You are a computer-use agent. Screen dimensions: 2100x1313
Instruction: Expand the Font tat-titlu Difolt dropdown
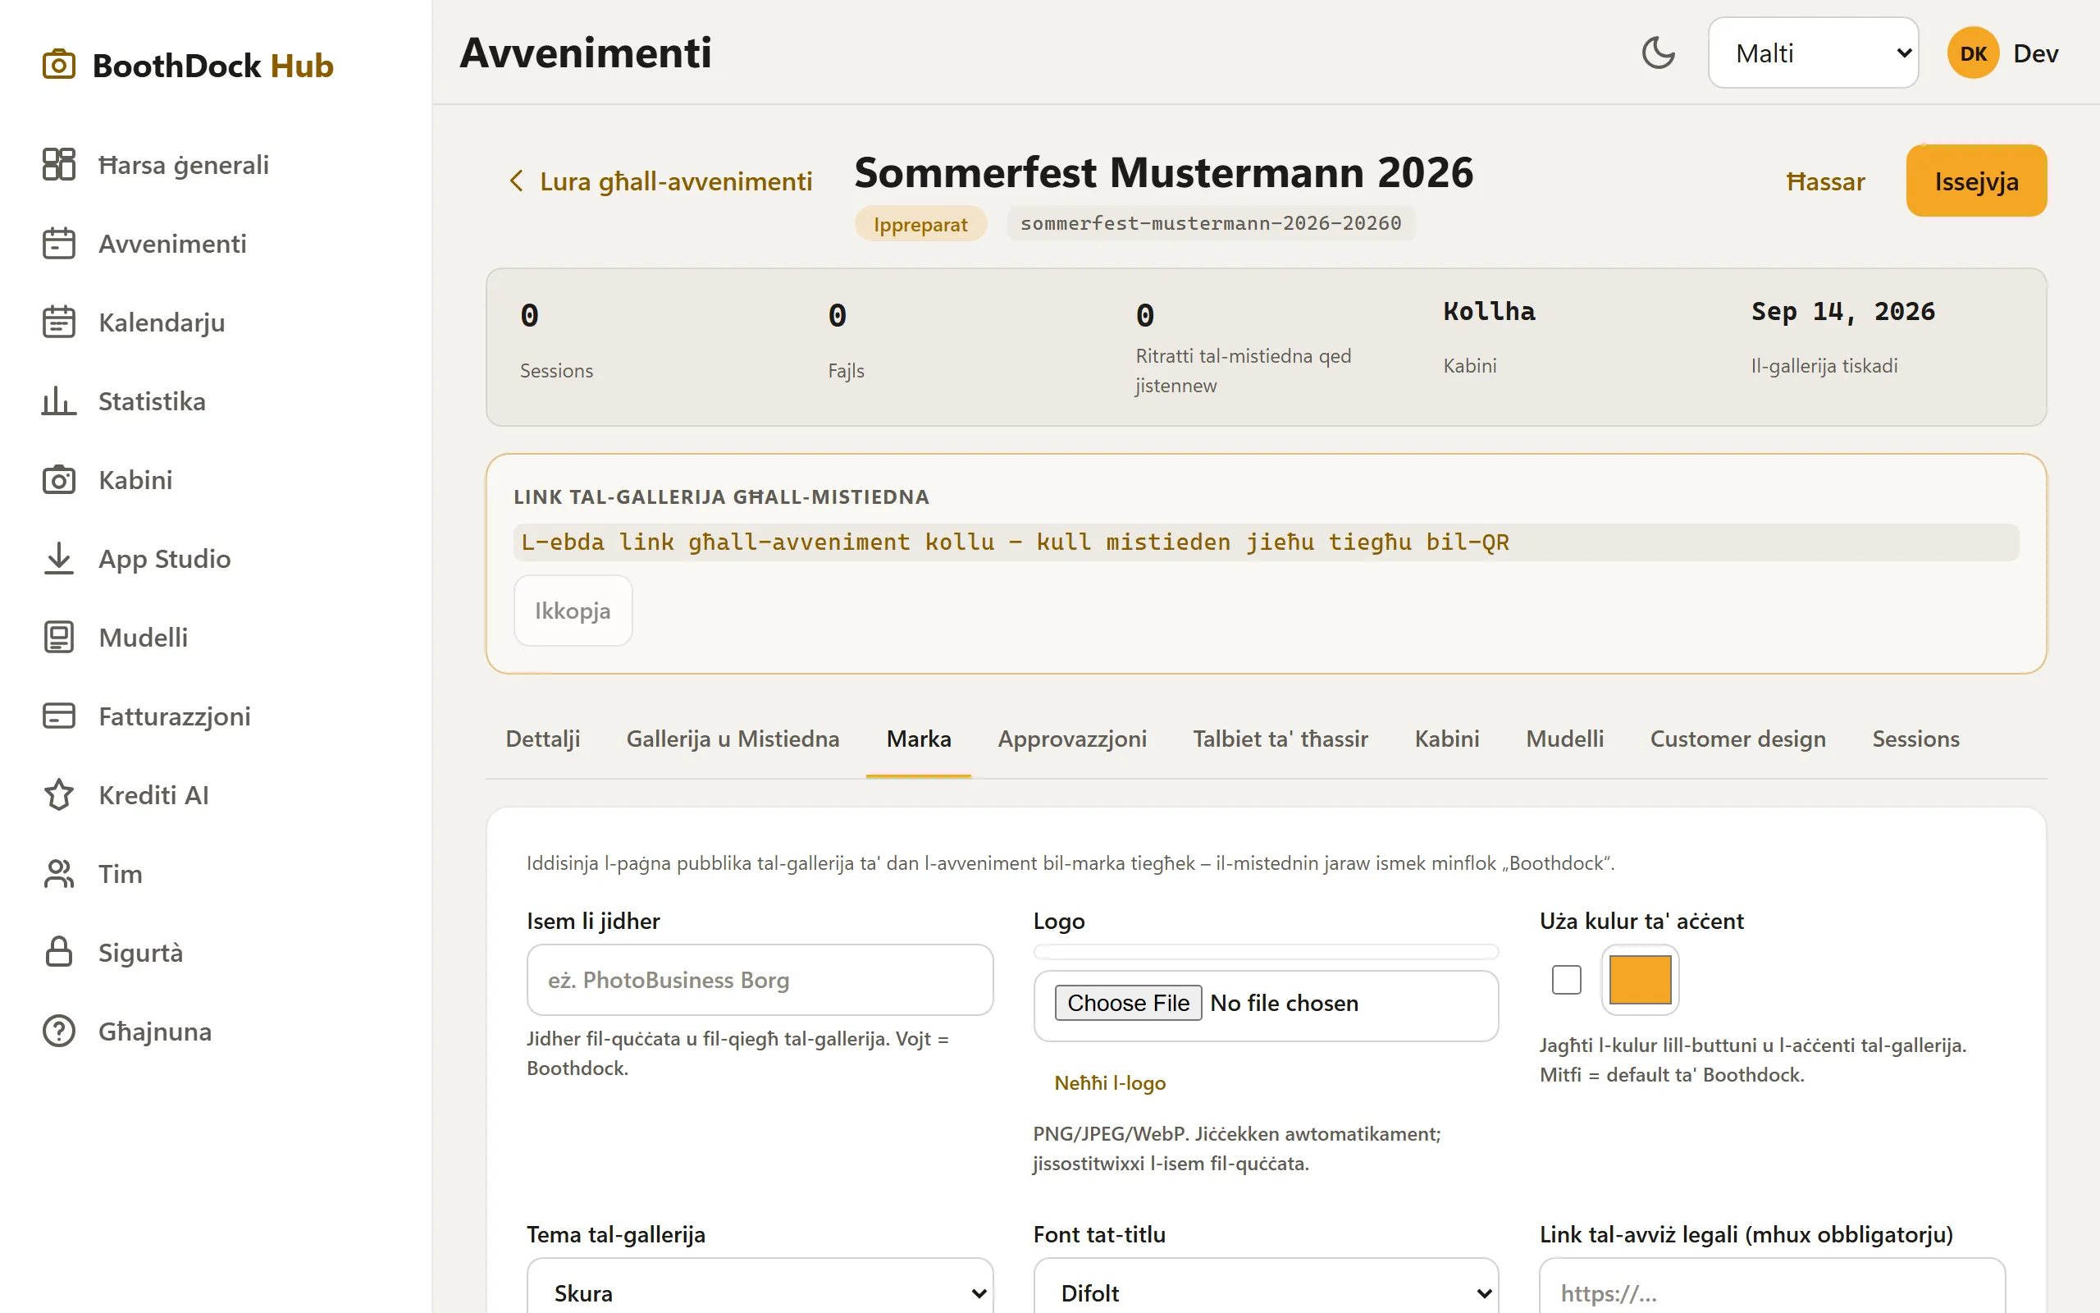click(1265, 1293)
